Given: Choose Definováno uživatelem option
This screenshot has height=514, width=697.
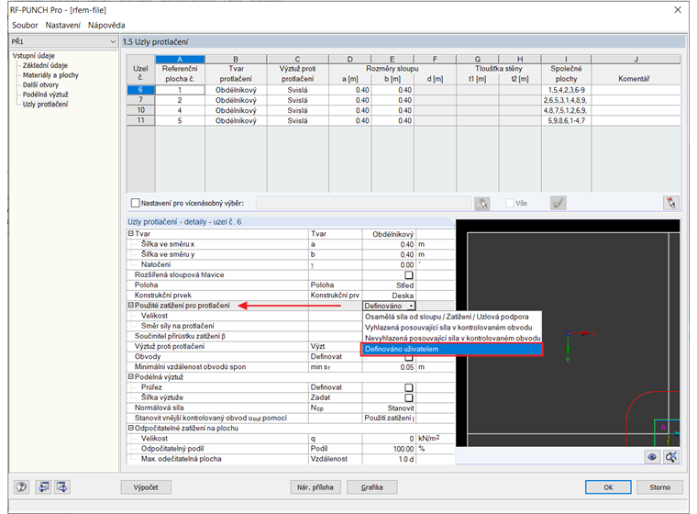Looking at the screenshot, I should 451,350.
